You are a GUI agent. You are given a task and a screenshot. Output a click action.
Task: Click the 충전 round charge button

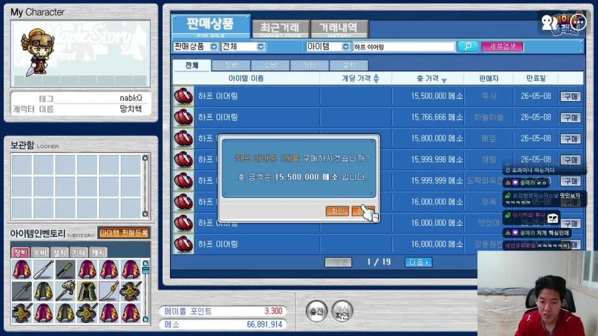pos(316,311)
